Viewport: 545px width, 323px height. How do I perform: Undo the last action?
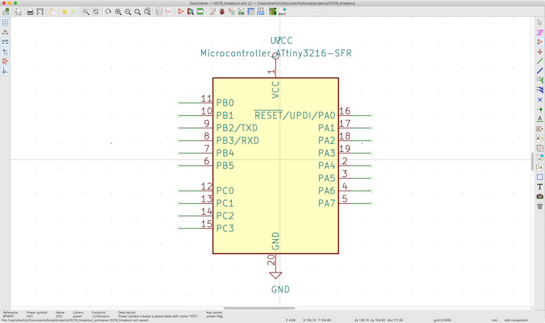[64, 12]
